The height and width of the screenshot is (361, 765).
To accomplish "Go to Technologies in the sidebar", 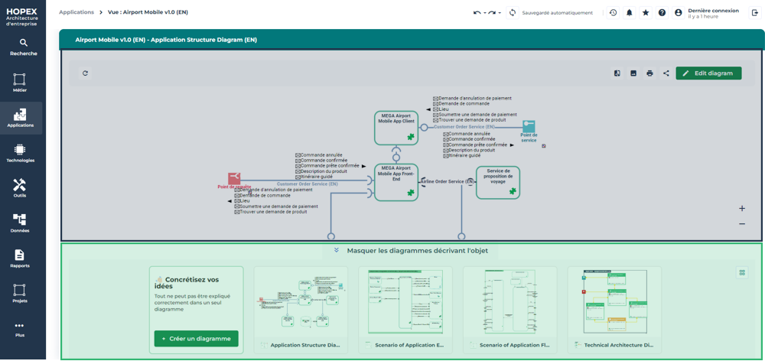I will (20, 153).
